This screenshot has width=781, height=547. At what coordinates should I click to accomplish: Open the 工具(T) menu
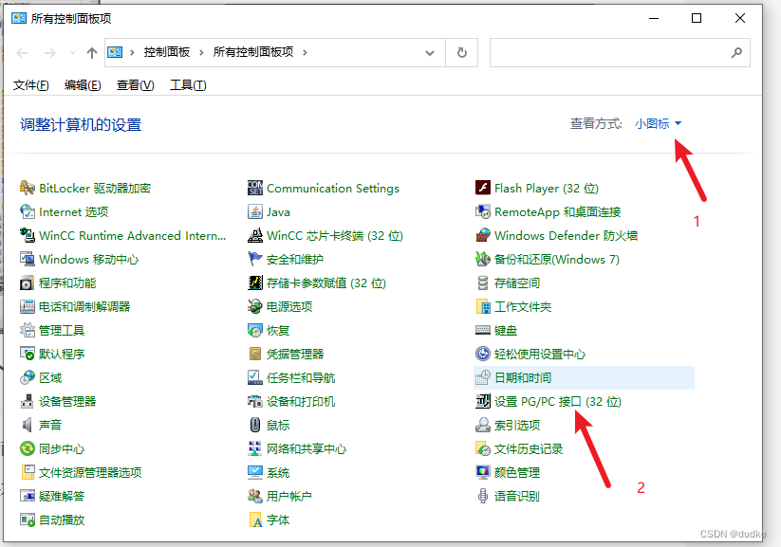(188, 85)
